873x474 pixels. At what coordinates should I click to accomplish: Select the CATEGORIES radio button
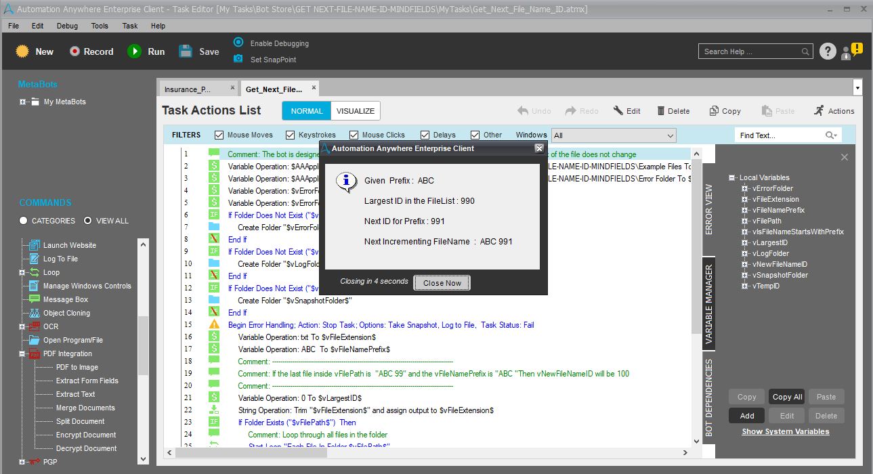coord(24,221)
